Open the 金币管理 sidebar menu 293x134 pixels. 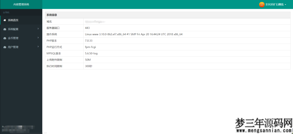(13, 38)
